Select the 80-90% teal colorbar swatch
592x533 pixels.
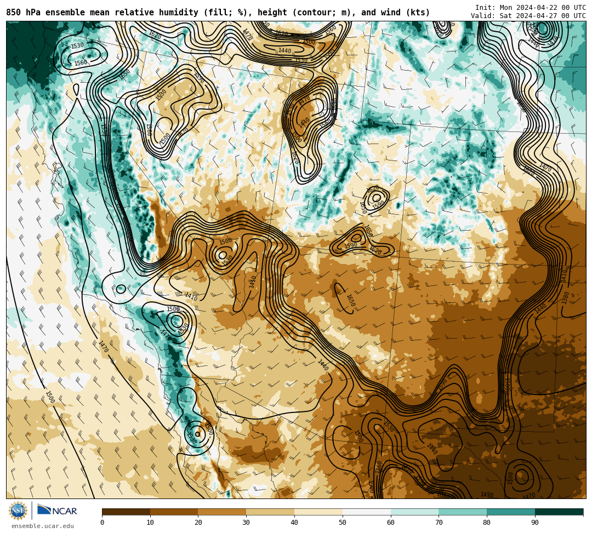point(511,512)
